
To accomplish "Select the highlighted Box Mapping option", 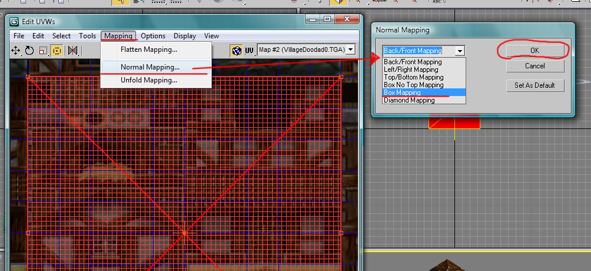I will pos(424,92).
